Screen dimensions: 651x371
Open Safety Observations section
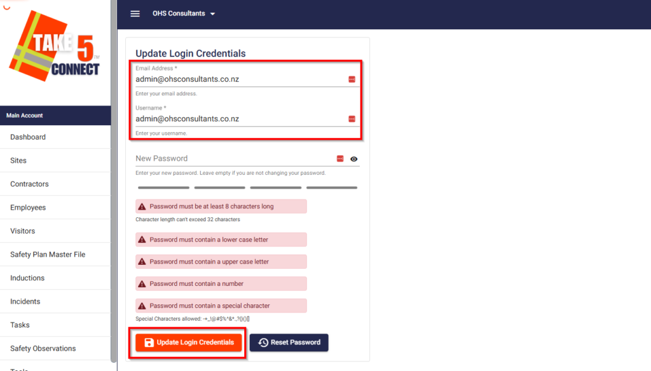click(x=55, y=349)
